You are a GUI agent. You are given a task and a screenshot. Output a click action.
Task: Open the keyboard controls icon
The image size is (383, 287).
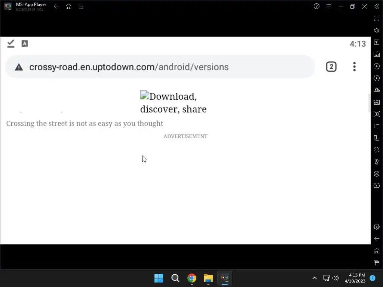pyautogui.click(x=377, y=54)
